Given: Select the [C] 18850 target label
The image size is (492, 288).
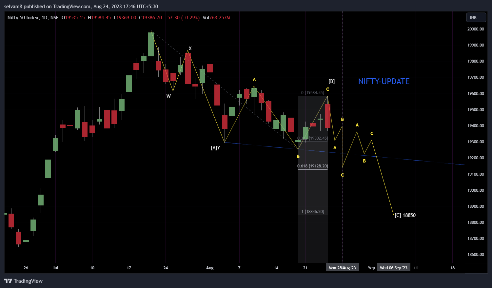Looking at the screenshot, I should (405, 215).
